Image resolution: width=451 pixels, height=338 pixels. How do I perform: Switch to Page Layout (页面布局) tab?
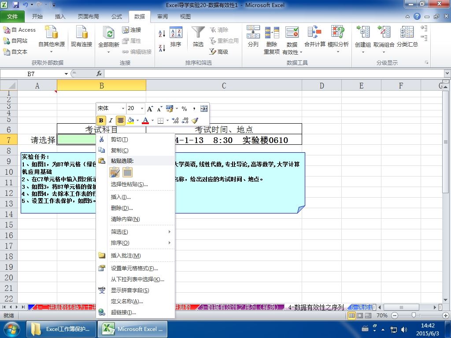(x=88, y=16)
